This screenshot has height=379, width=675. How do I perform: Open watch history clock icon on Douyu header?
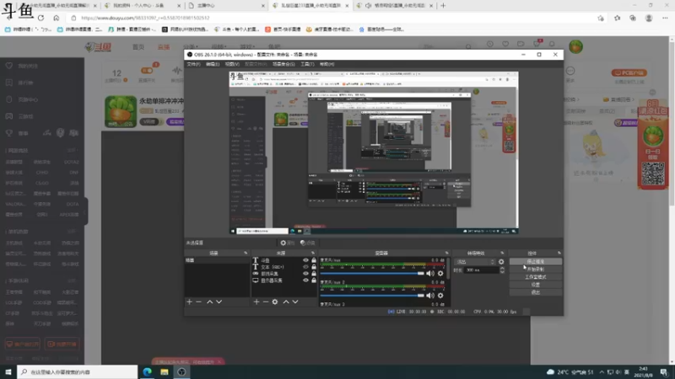(490, 44)
